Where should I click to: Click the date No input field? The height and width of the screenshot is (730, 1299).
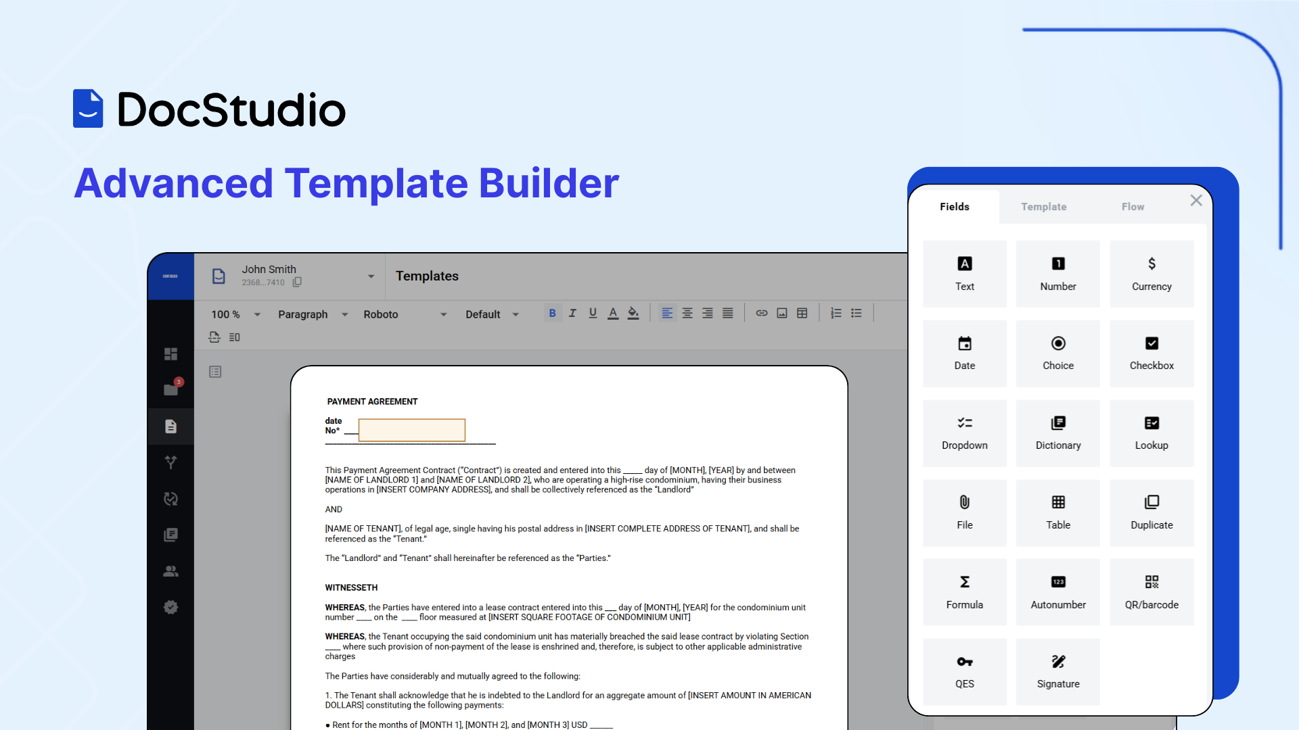[411, 430]
